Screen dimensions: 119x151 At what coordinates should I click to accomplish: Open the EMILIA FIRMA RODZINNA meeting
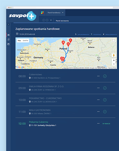point(47,86)
